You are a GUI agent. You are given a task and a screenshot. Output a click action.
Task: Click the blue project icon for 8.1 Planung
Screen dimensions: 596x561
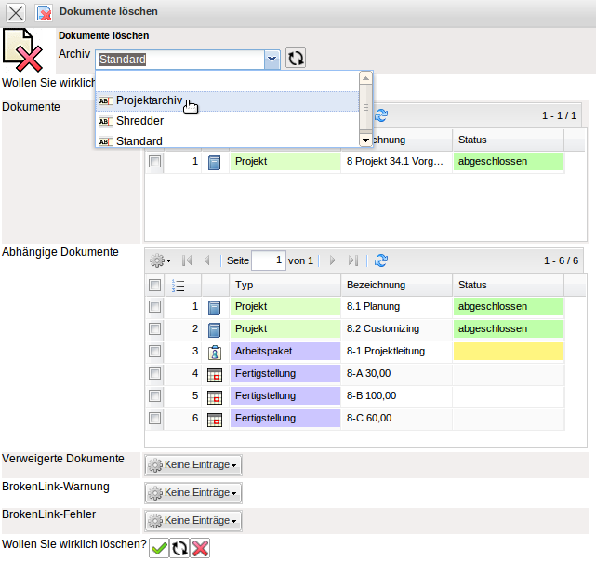pos(215,307)
